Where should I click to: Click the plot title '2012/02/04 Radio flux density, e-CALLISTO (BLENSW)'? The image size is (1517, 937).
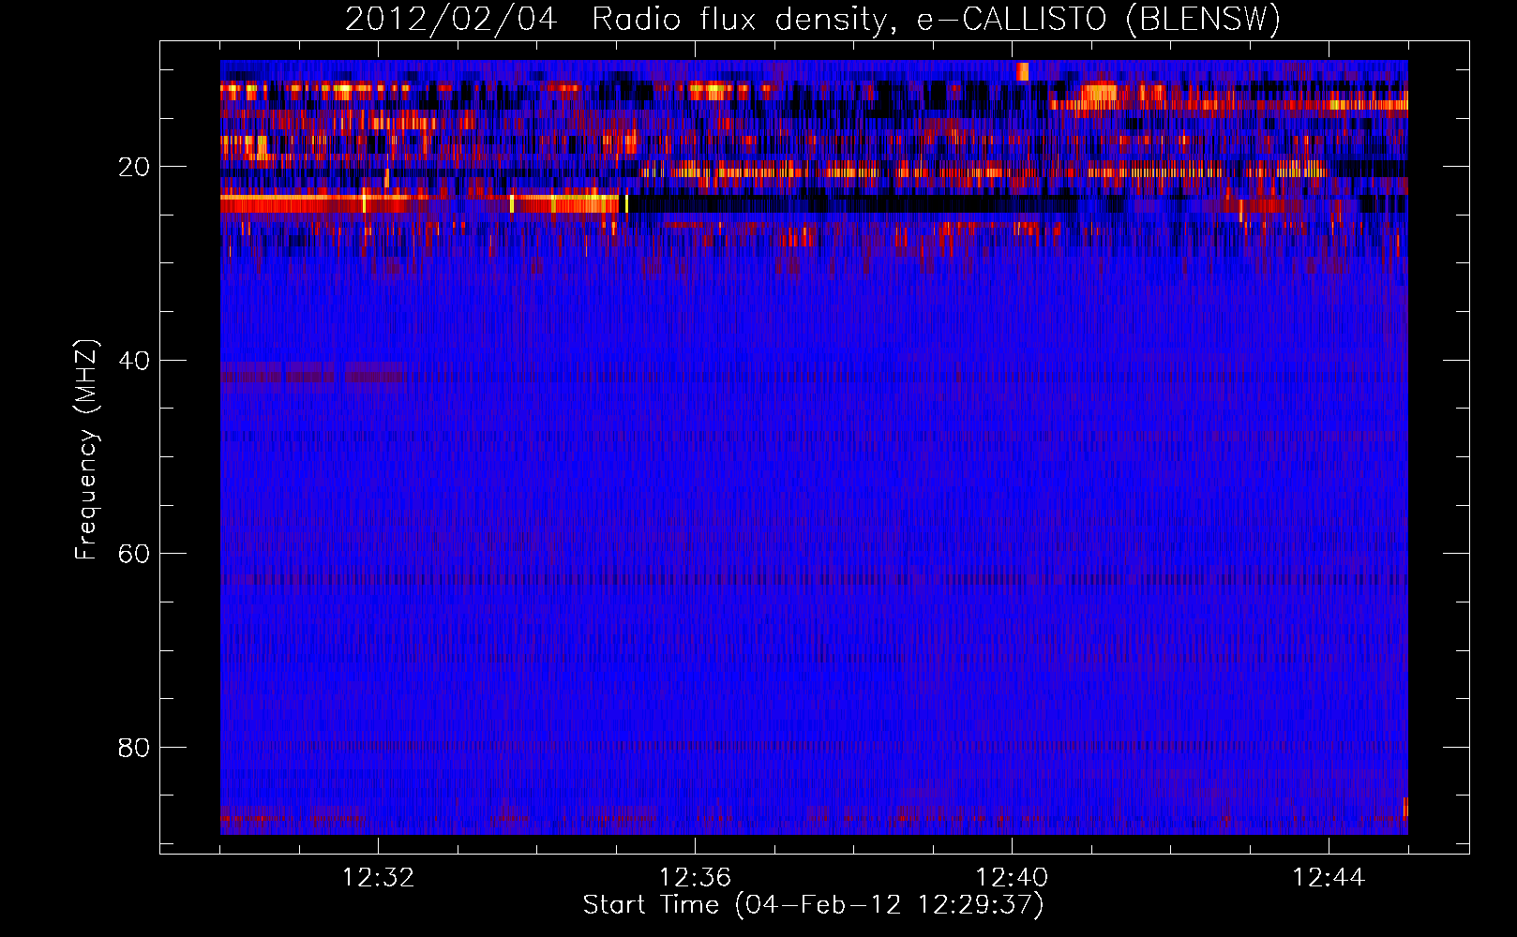click(813, 19)
